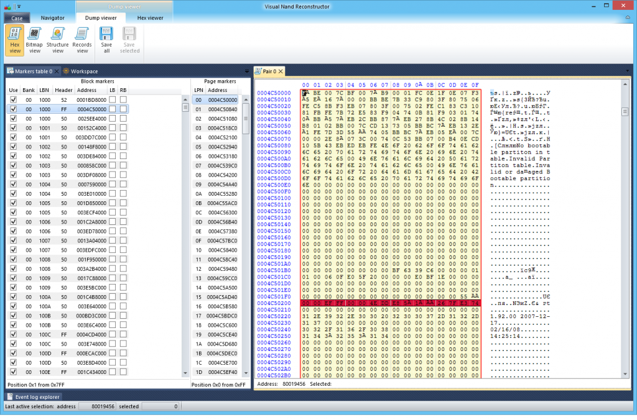Click last active selection address field
The image size is (637, 420).
click(98, 406)
